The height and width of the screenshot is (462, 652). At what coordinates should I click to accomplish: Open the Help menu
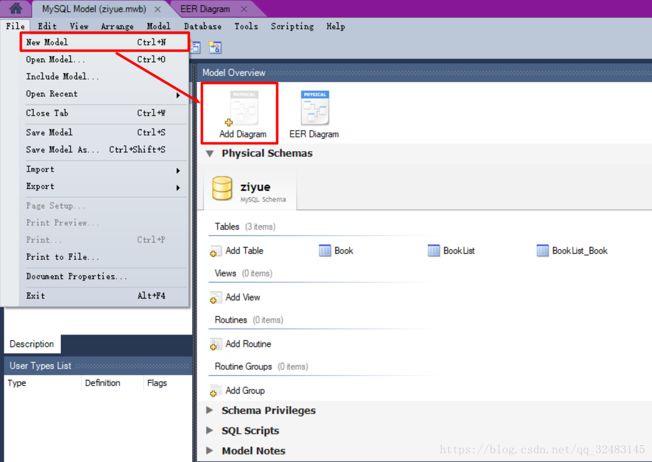(335, 26)
